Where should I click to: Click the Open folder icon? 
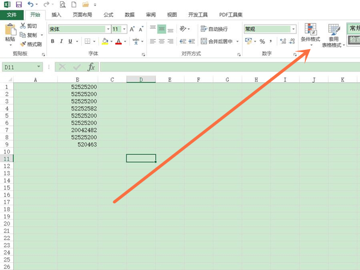click(85, 4)
